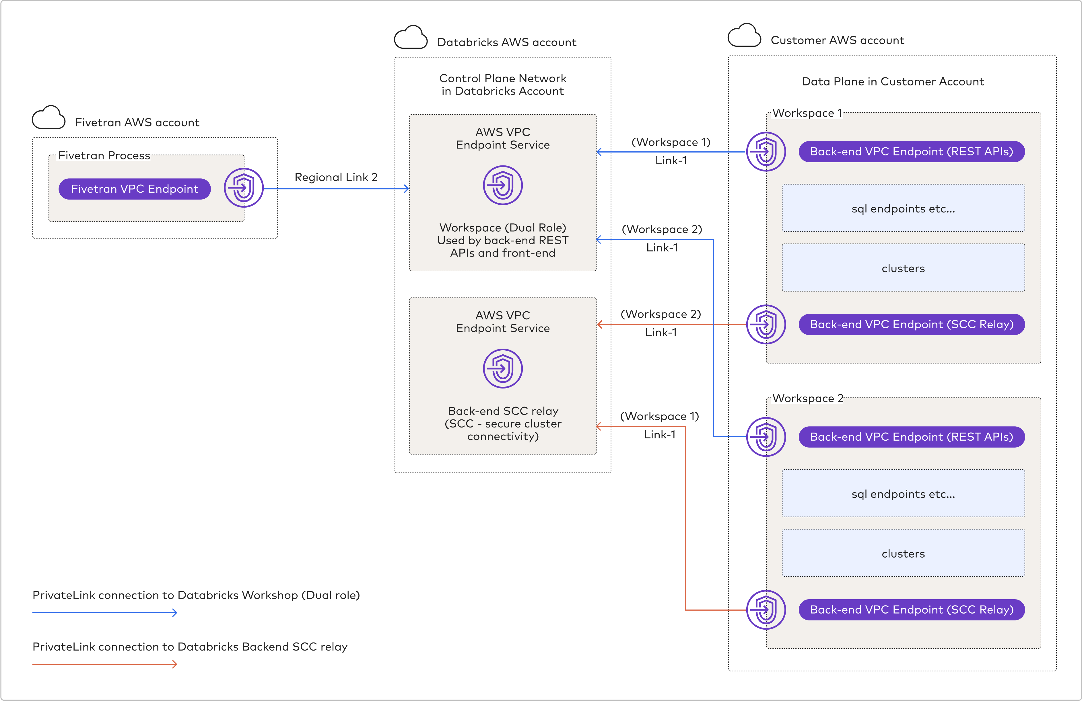Click blue (Workspace 2) Link-1 label

(662, 239)
